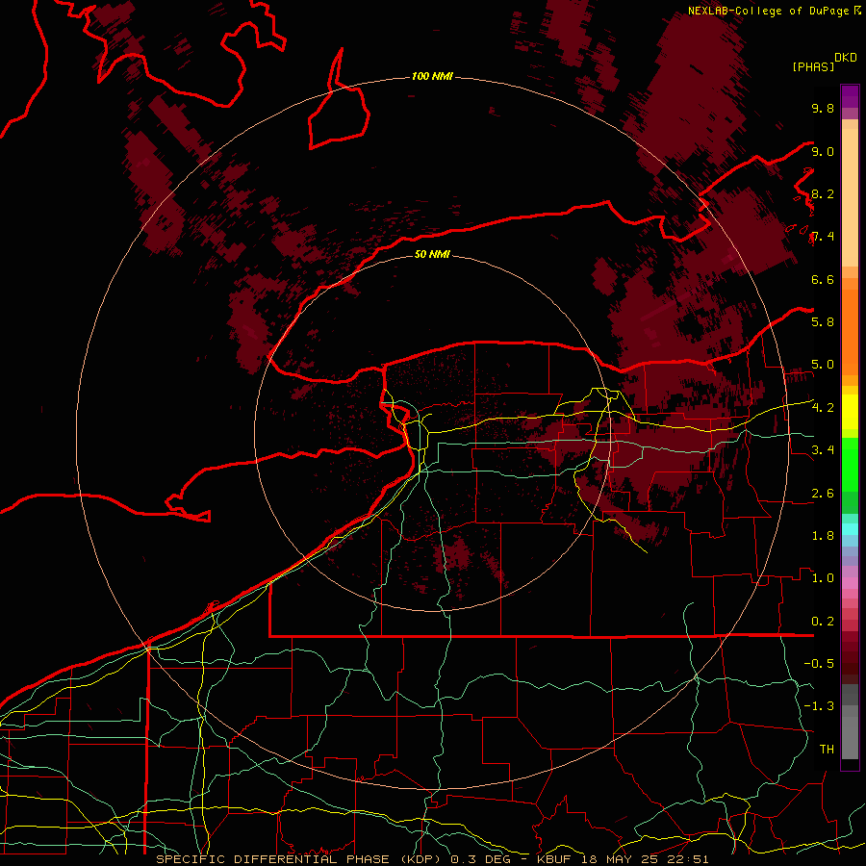
Task: Click the 0.2 value on color scale
Action: pyautogui.click(x=823, y=622)
